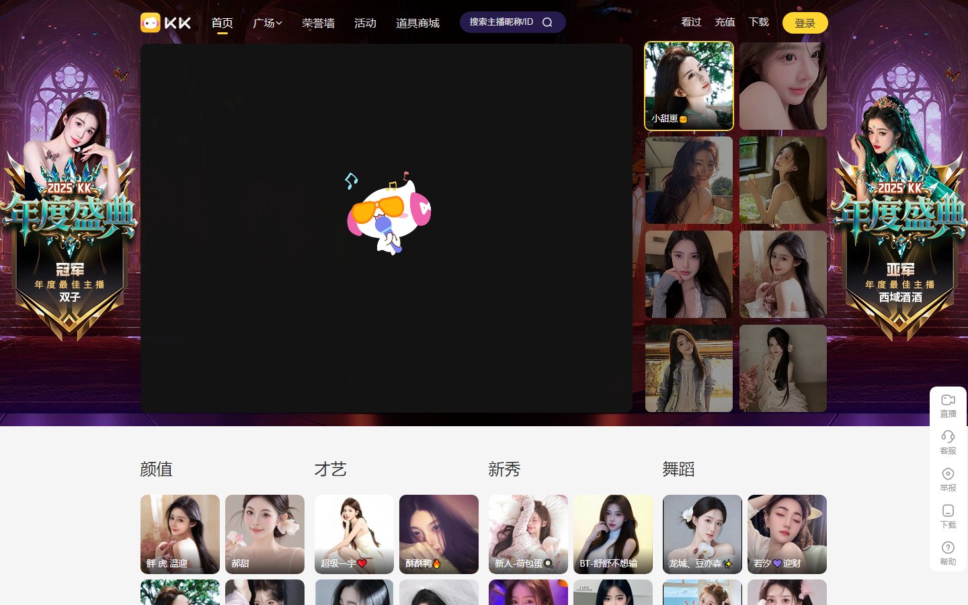Screen dimensions: 968x605
Task: Click the 新秀 category heading
Action: pyautogui.click(x=504, y=469)
